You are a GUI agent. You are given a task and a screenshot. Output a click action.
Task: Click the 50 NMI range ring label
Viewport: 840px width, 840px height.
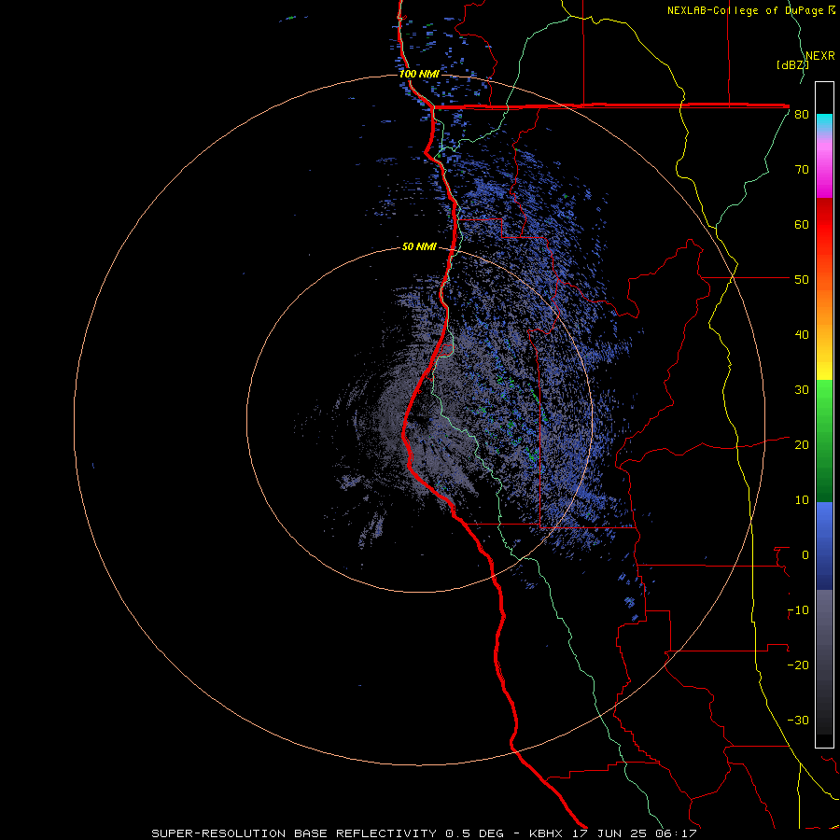coord(419,247)
